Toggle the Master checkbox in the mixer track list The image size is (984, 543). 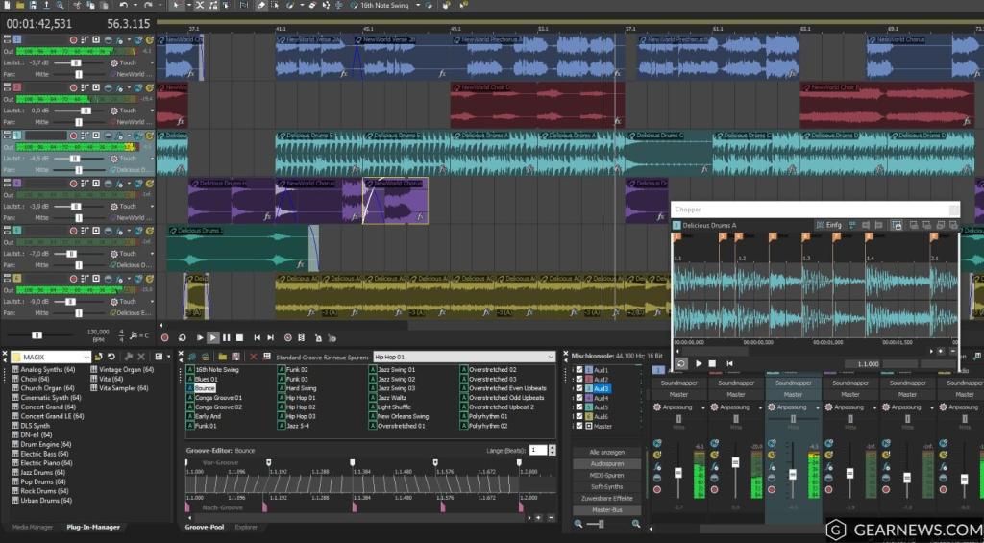click(578, 425)
